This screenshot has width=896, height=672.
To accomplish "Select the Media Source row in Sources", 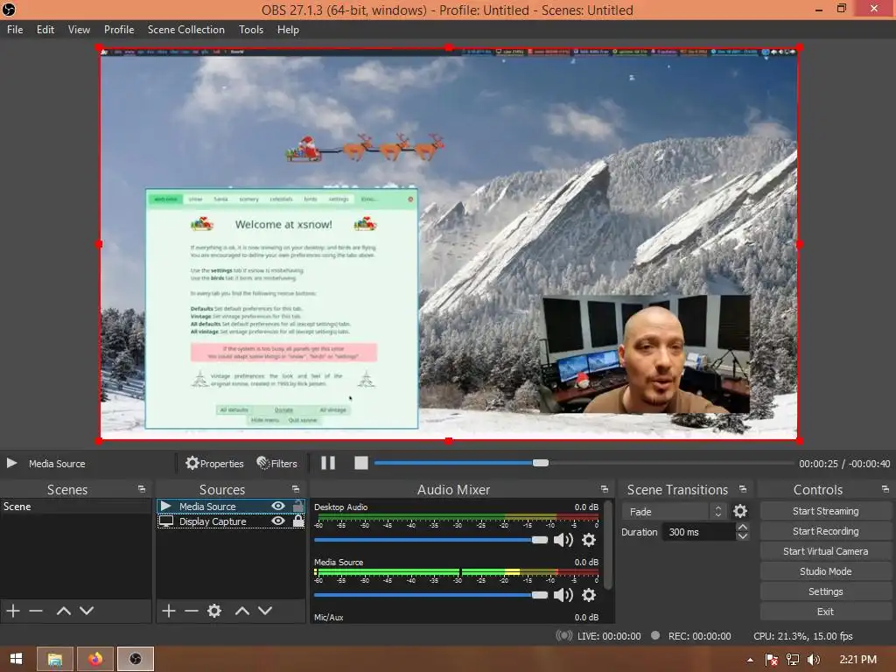I will pos(231,507).
